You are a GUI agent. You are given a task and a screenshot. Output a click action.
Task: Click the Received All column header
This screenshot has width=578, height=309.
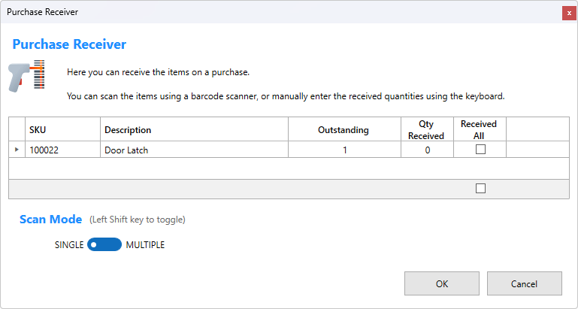point(480,129)
